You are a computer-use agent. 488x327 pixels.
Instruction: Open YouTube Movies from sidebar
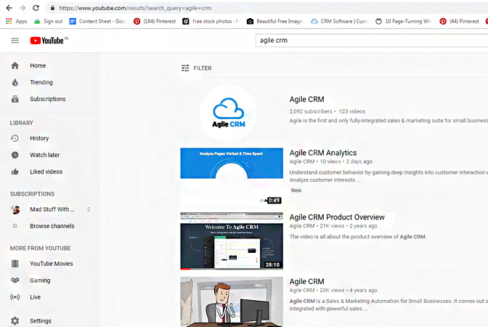pos(51,264)
